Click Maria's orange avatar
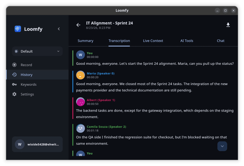Image resolution: width=244 pixels, height=166 pixels. (80, 75)
